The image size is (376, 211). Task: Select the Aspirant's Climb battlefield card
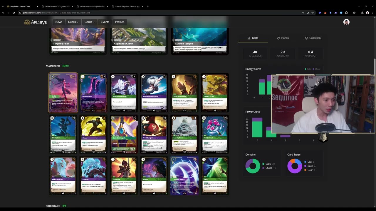click(138, 41)
